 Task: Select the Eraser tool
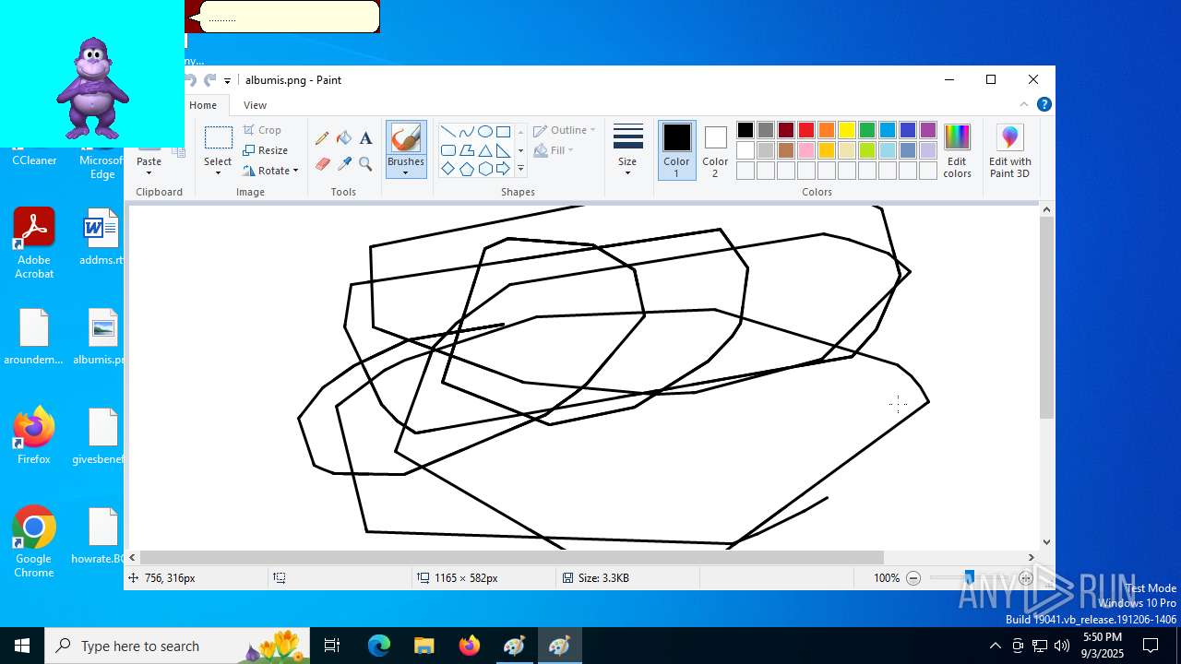pyautogui.click(x=322, y=164)
